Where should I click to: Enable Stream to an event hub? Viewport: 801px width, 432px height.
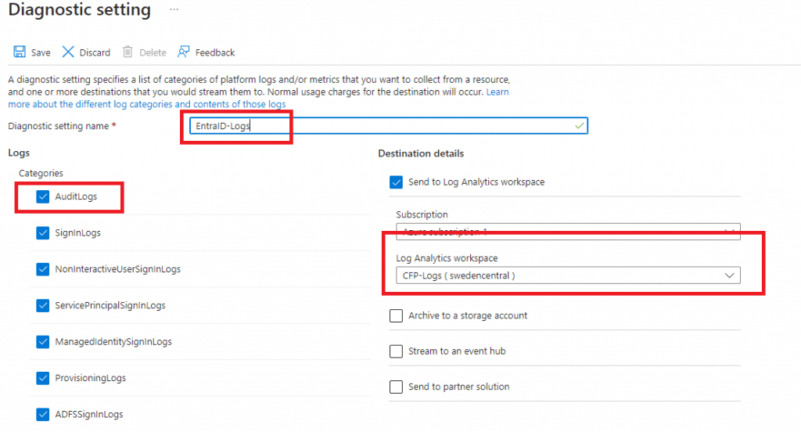397,351
